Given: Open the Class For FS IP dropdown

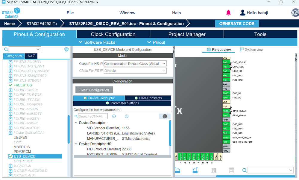Looking at the screenshot, I should pyautogui.click(x=135, y=71).
